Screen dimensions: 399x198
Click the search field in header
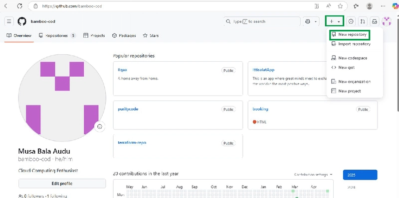(x=262, y=21)
